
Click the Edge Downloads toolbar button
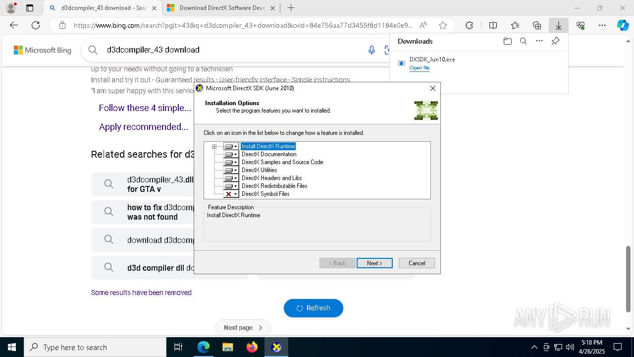point(558,25)
